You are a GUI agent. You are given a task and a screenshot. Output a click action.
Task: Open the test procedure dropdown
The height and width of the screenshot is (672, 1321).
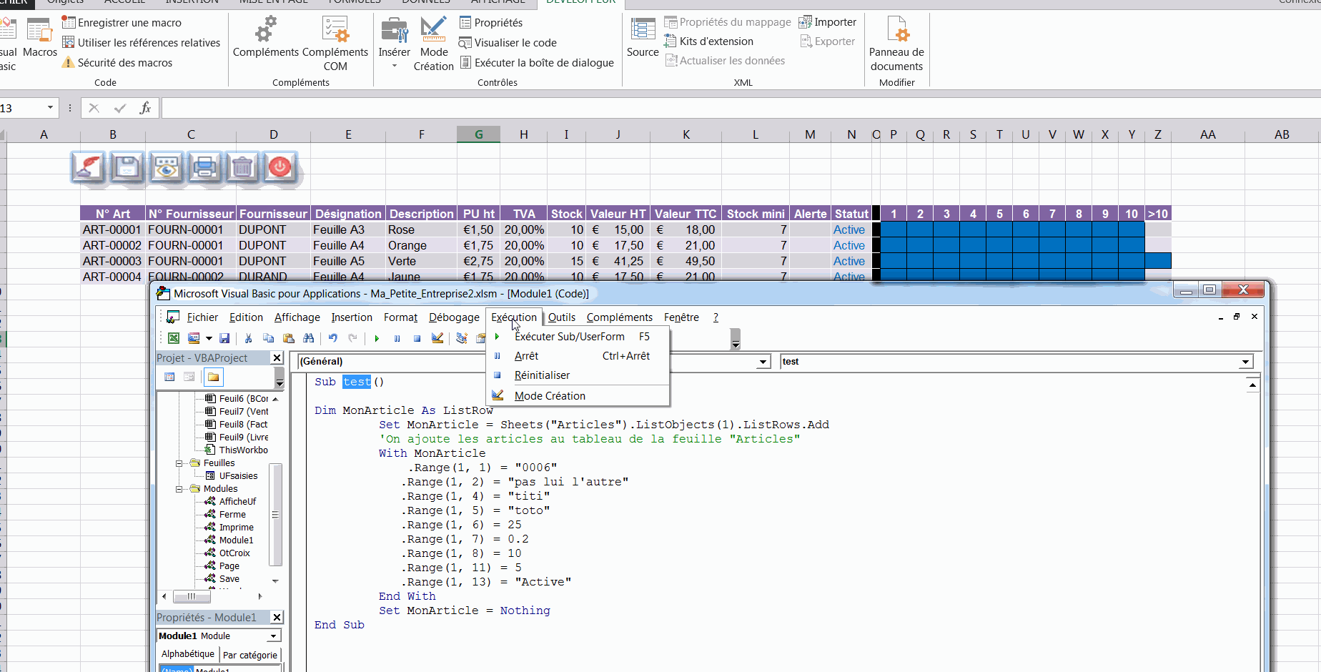click(1246, 362)
